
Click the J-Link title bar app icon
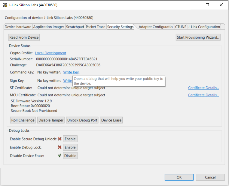point(5,5)
